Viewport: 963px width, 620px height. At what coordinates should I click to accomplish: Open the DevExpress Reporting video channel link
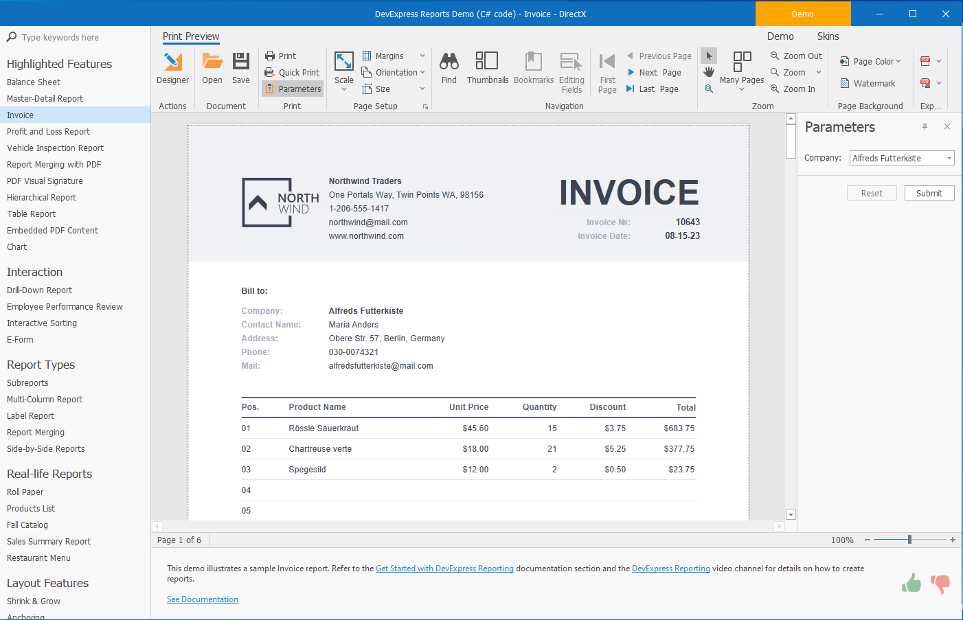click(x=671, y=569)
